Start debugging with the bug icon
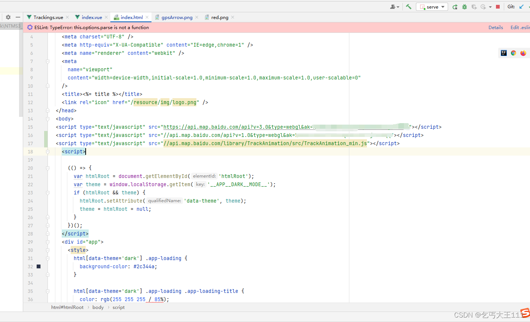Viewport: 530px width, 322px height. coord(465,7)
